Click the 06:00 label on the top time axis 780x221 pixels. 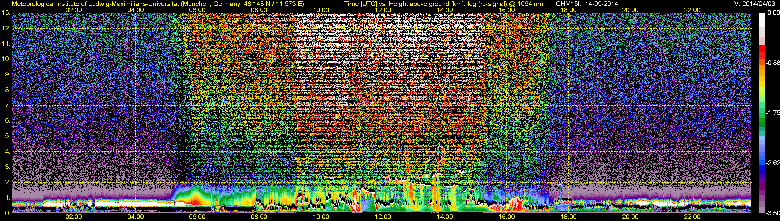tap(197, 10)
